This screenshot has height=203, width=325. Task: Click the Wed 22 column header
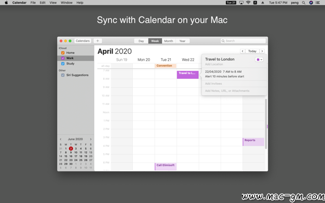(x=188, y=60)
